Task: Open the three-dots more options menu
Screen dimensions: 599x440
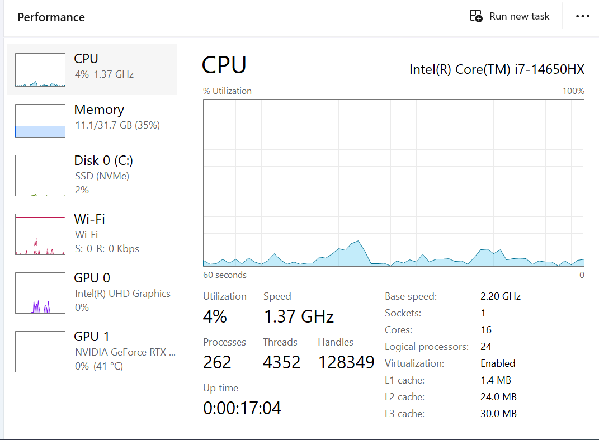Action: point(582,16)
